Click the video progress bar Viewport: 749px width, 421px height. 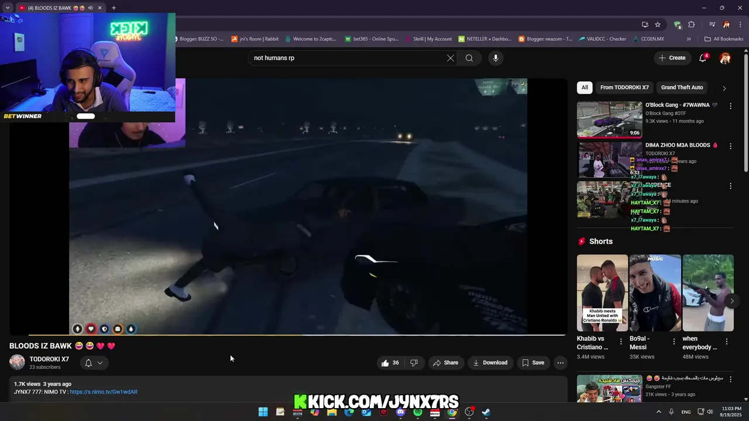[x=288, y=335]
